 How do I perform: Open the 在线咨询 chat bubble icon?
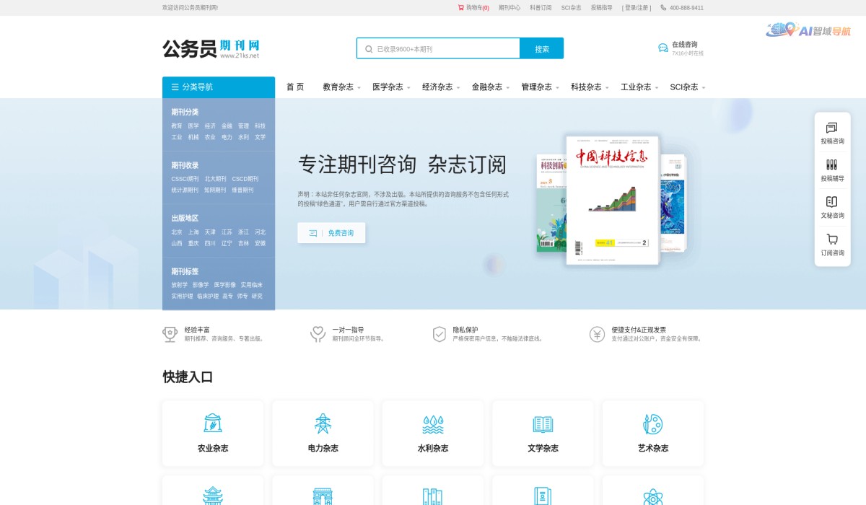662,46
